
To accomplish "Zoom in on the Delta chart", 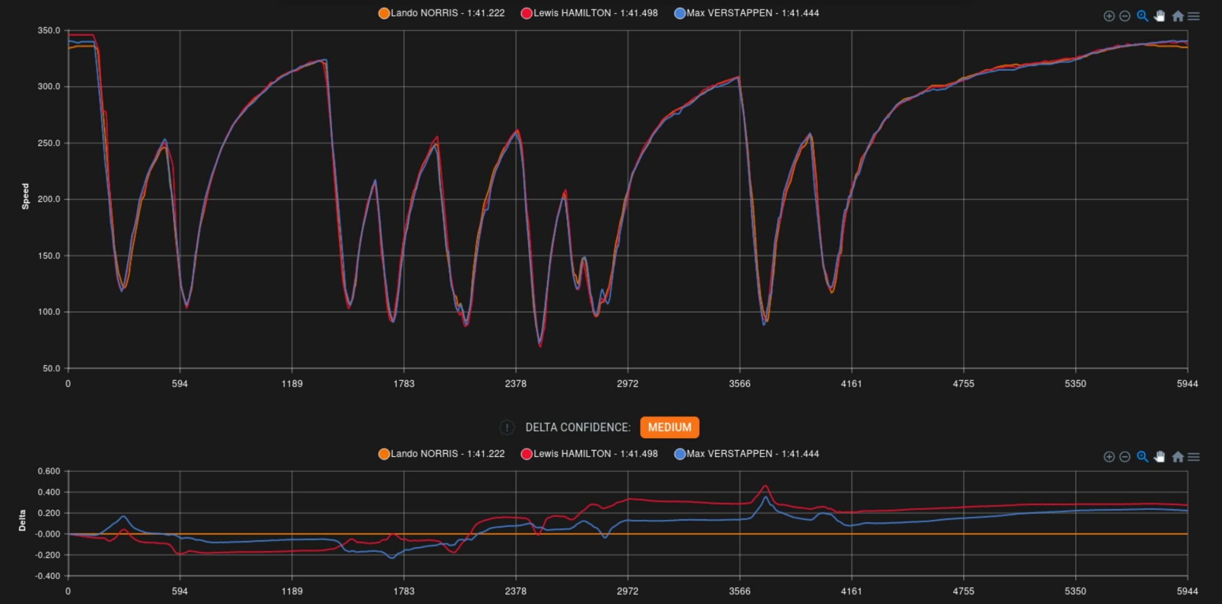I will [x=1109, y=457].
